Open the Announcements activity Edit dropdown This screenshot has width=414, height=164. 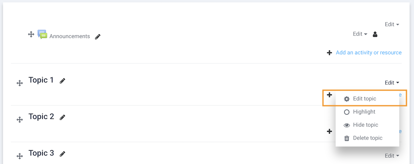point(360,34)
